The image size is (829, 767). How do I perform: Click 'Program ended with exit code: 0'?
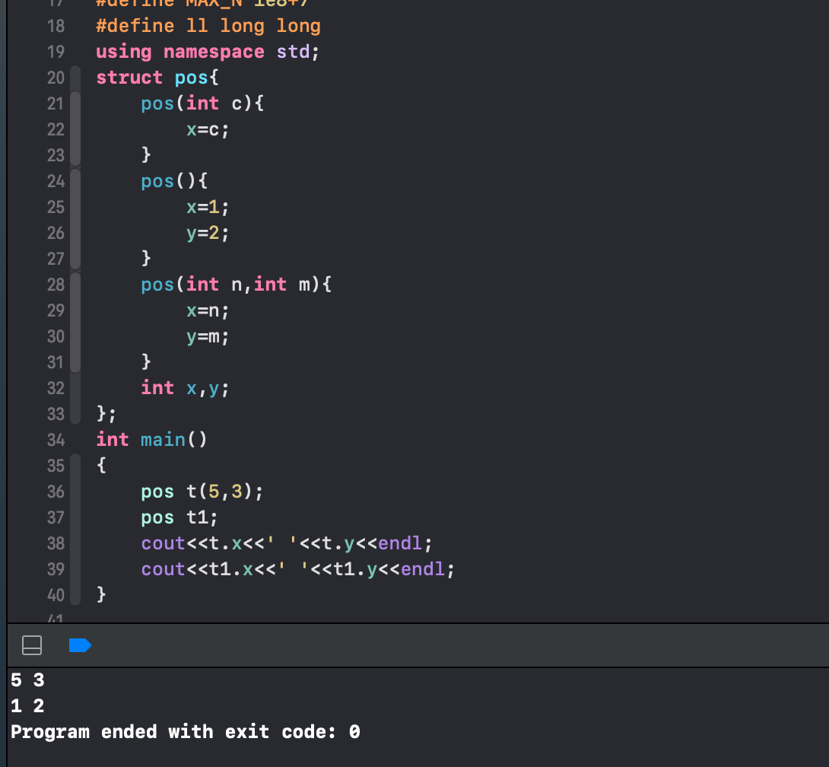tap(186, 732)
